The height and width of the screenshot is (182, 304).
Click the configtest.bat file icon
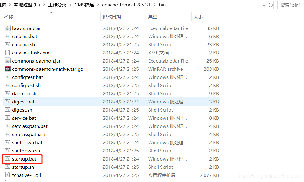(8, 77)
